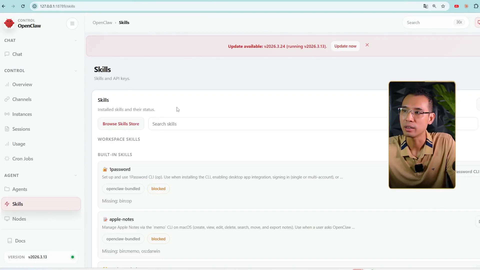The height and width of the screenshot is (270, 480).
Task: Click the 1password openclaw-bundled tag
Action: (123, 188)
